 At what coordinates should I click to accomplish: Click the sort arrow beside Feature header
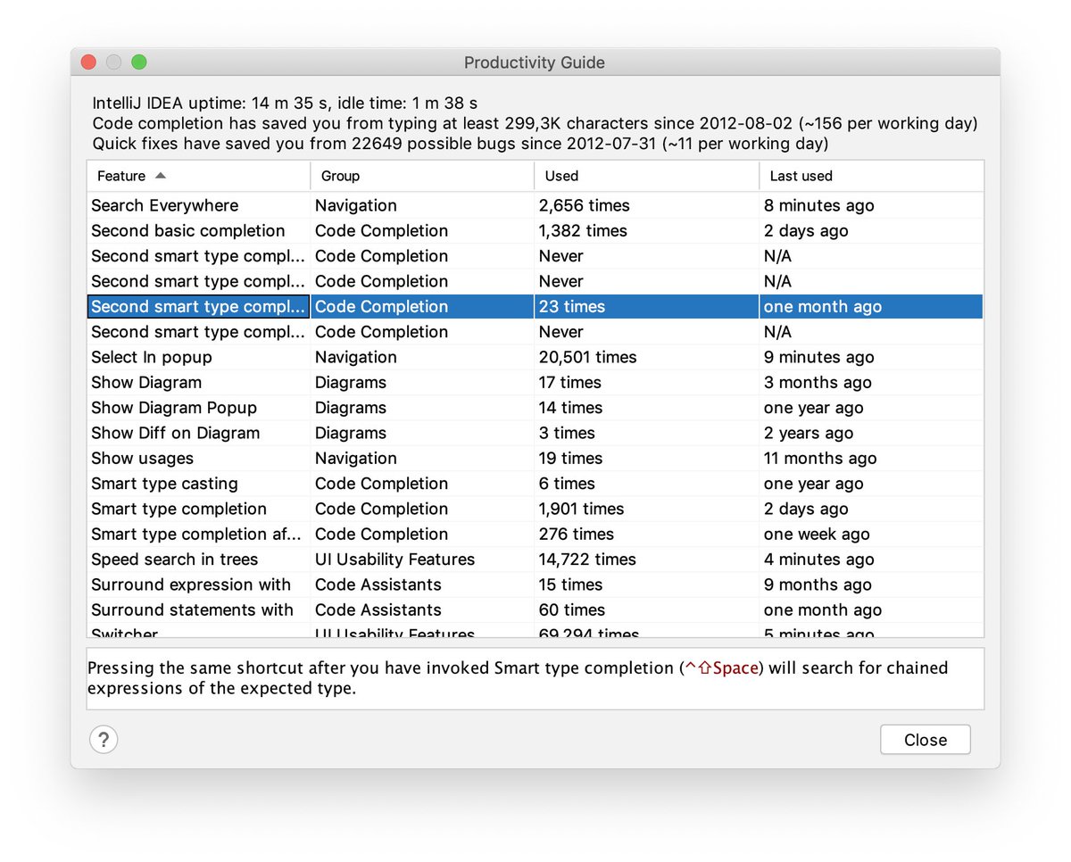tap(161, 176)
